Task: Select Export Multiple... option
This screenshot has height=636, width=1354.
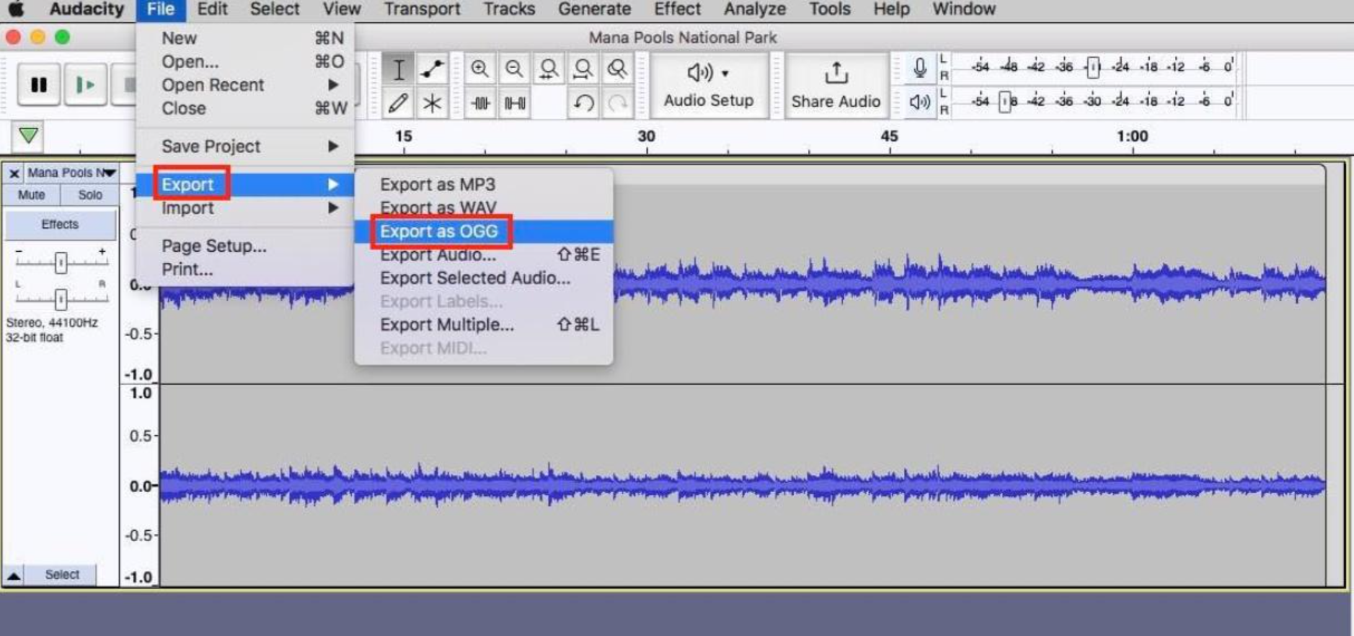Action: coord(484,325)
